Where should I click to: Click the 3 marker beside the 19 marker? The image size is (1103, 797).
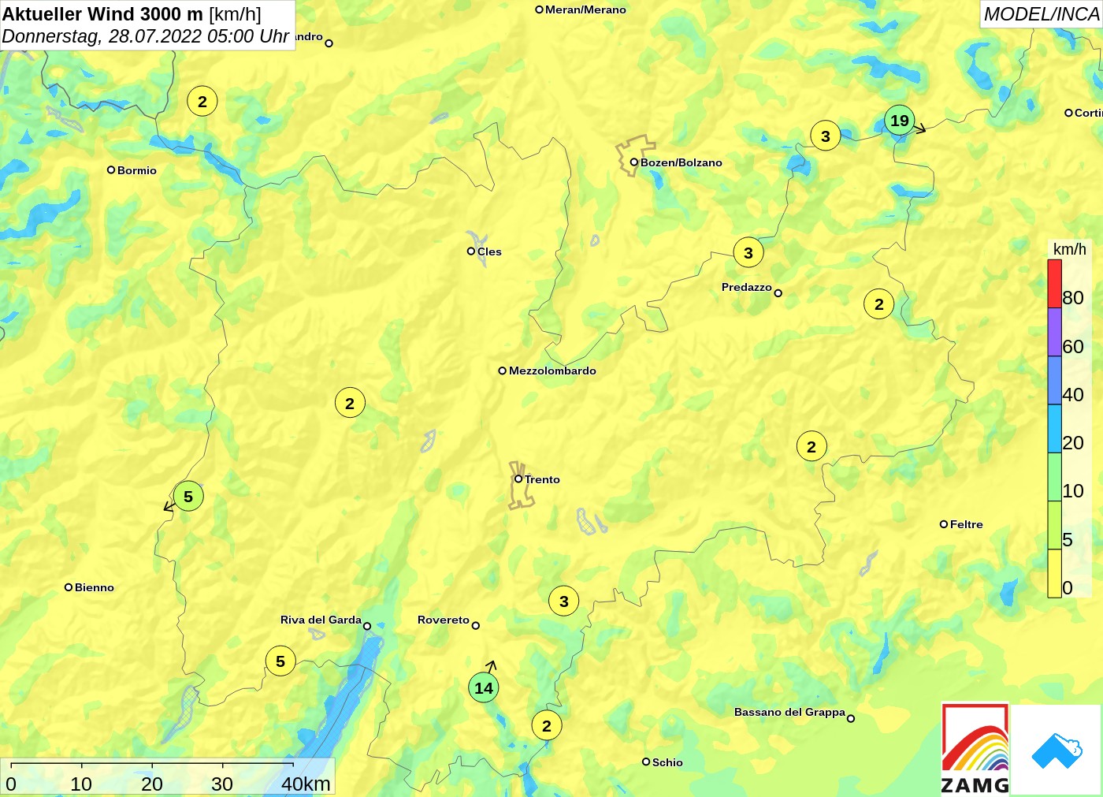pos(825,136)
